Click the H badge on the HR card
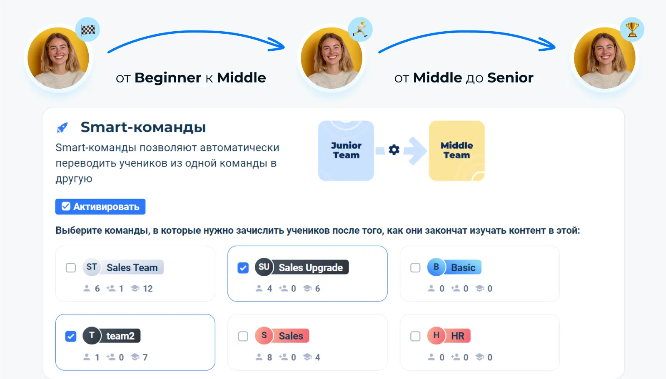Screen dimensions: 666x379 pyautogui.click(x=437, y=336)
